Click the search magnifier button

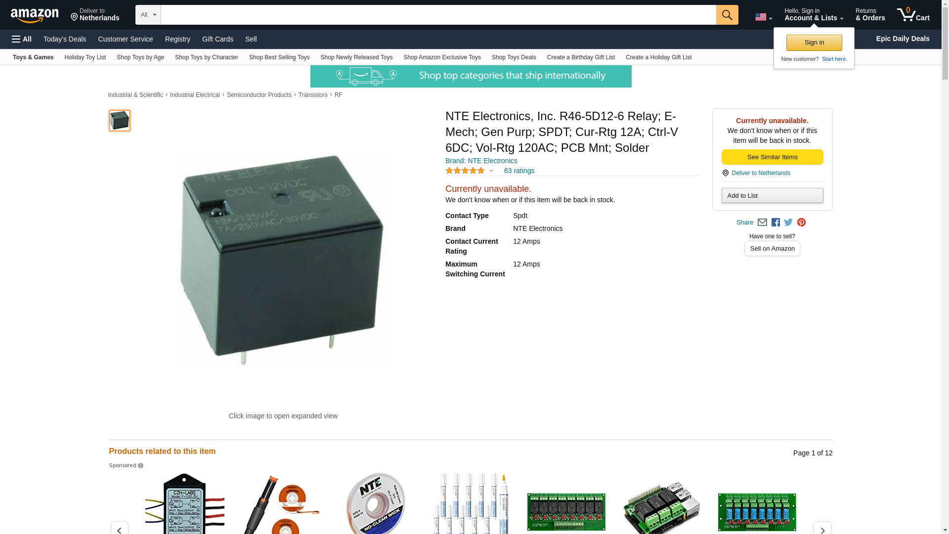click(x=727, y=15)
